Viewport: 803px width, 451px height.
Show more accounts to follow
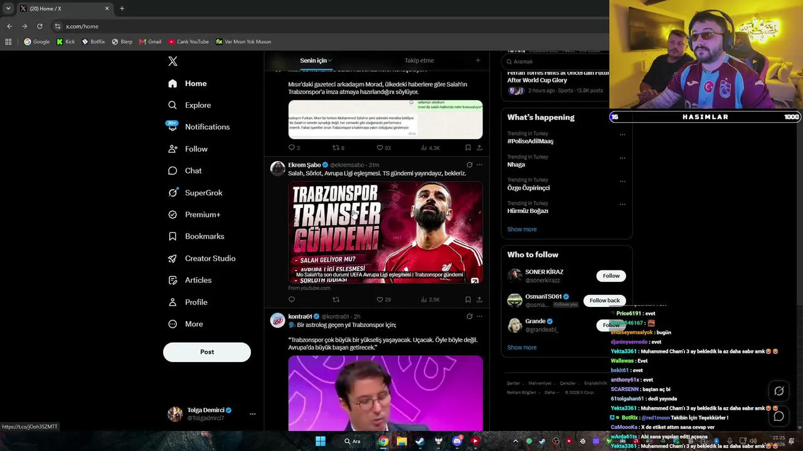(522, 348)
